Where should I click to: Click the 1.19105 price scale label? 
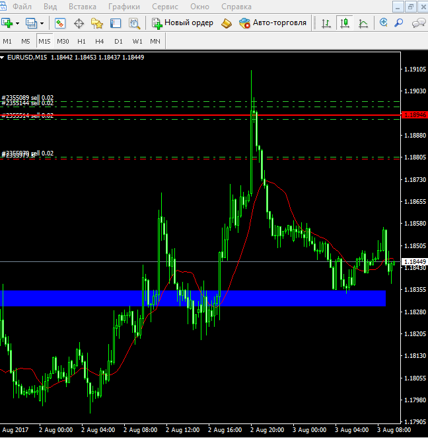(415, 69)
